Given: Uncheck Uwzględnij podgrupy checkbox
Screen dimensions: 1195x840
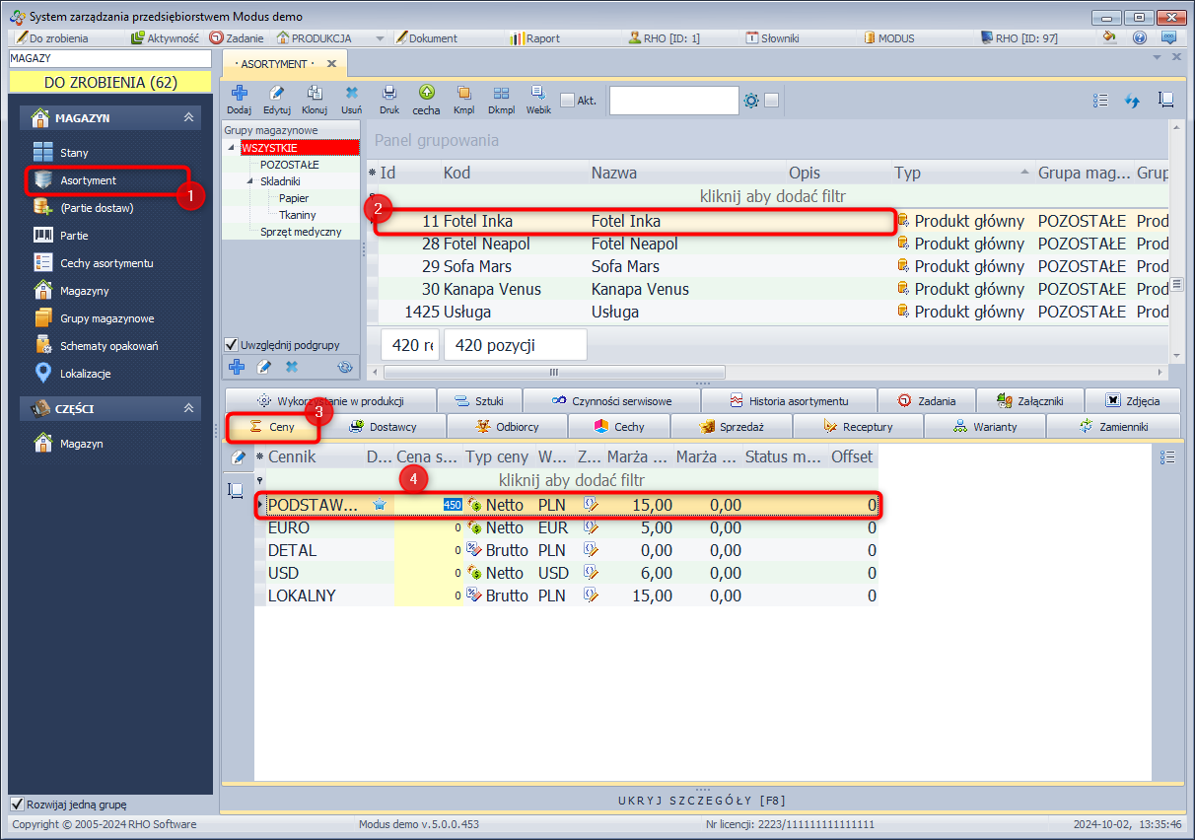Looking at the screenshot, I should (x=232, y=345).
